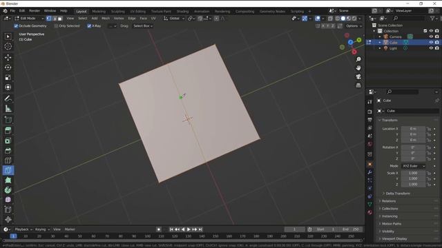
Task: Open the Options dropdown in viewport header
Action: point(354,26)
